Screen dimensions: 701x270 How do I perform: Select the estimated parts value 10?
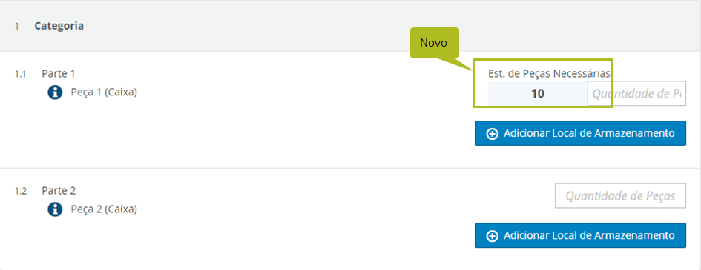pyautogui.click(x=537, y=93)
